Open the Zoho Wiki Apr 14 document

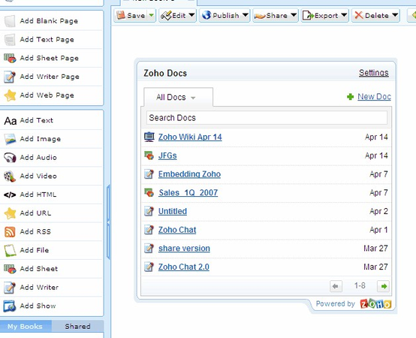tap(190, 137)
